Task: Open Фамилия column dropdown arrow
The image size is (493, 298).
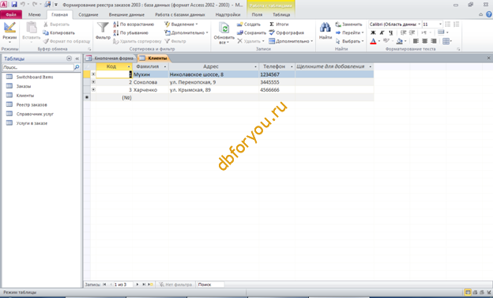Action: [165, 66]
